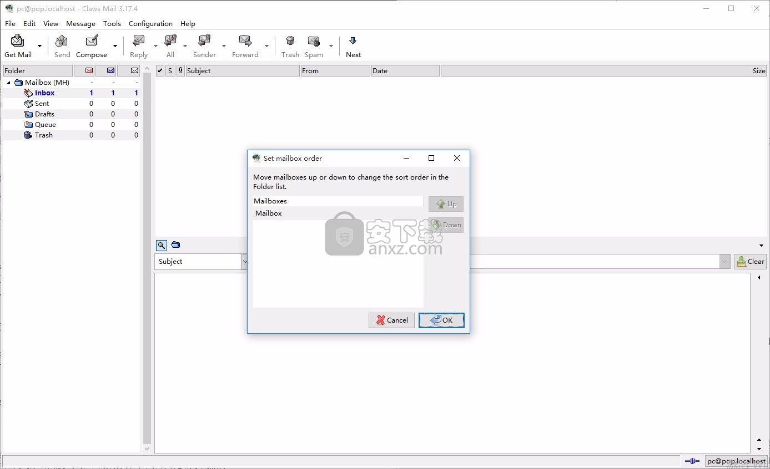Compose a new email message
Image resolution: width=770 pixels, height=469 pixels.
tap(92, 46)
